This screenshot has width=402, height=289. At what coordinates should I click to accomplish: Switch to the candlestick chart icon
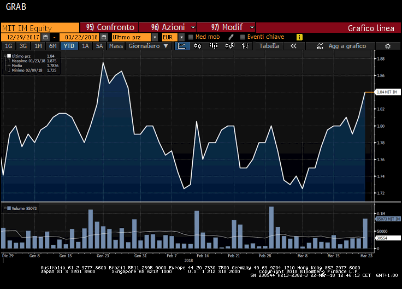click(x=195, y=46)
